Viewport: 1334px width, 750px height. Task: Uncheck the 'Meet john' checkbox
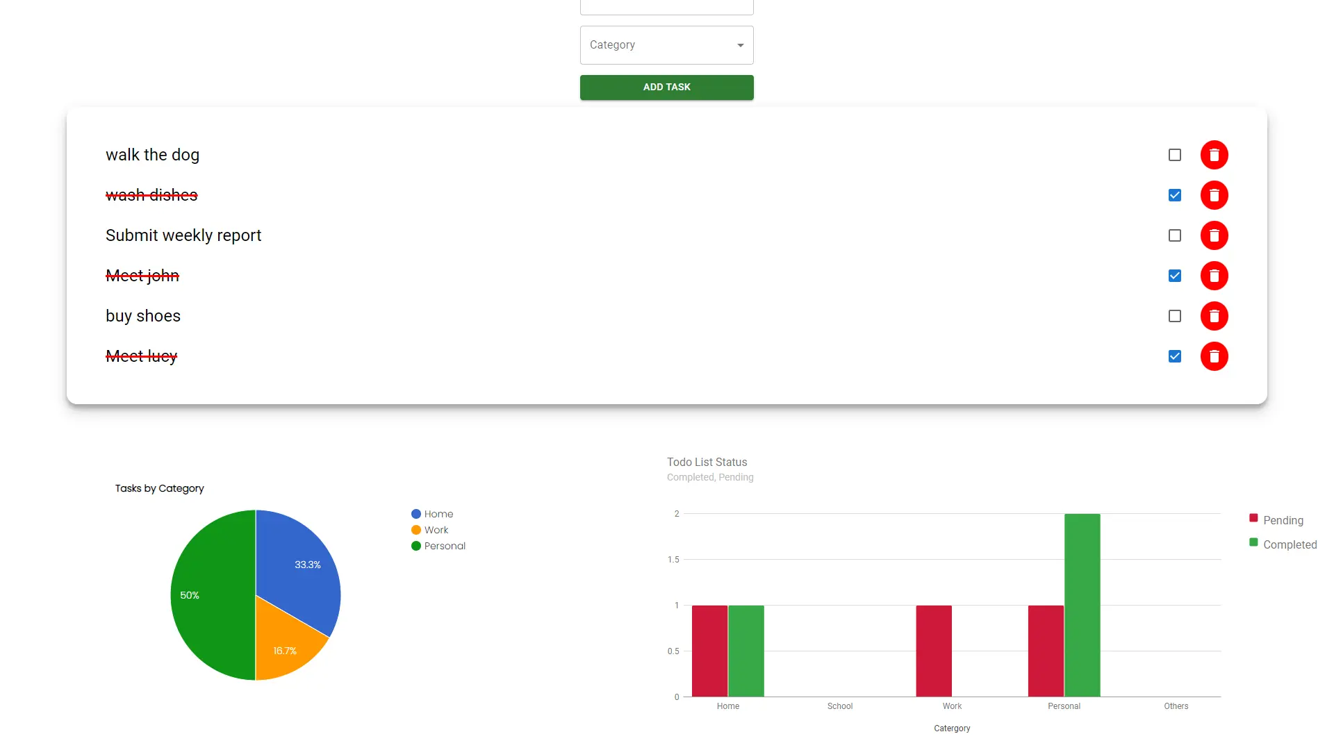pyautogui.click(x=1174, y=276)
